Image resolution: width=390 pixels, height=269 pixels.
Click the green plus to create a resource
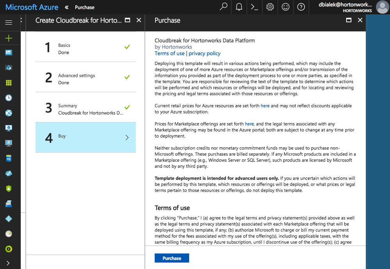9,38
